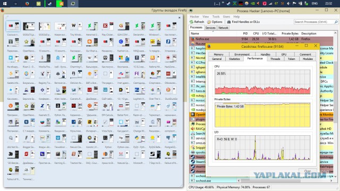This screenshot has width=340, height=191.
Task: Open the Users menu
Action: [226, 16]
